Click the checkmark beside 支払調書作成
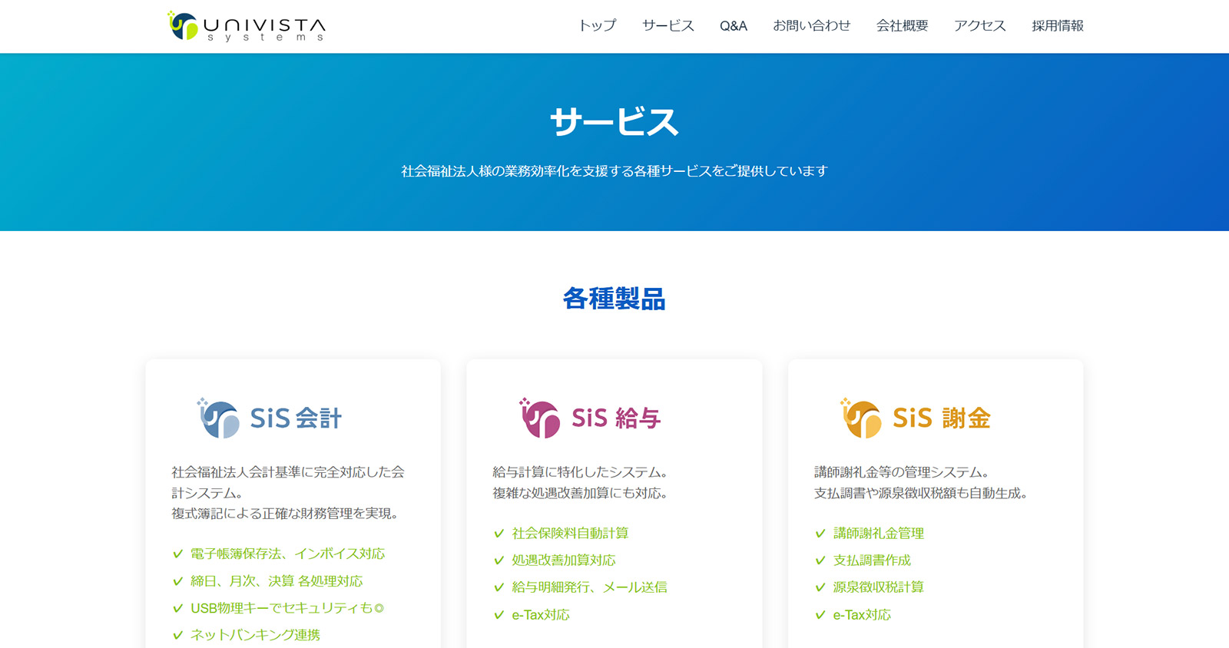The width and height of the screenshot is (1229, 648). 820,560
